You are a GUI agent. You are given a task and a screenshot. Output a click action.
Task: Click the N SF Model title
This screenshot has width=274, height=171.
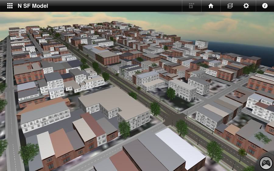pos(33,6)
